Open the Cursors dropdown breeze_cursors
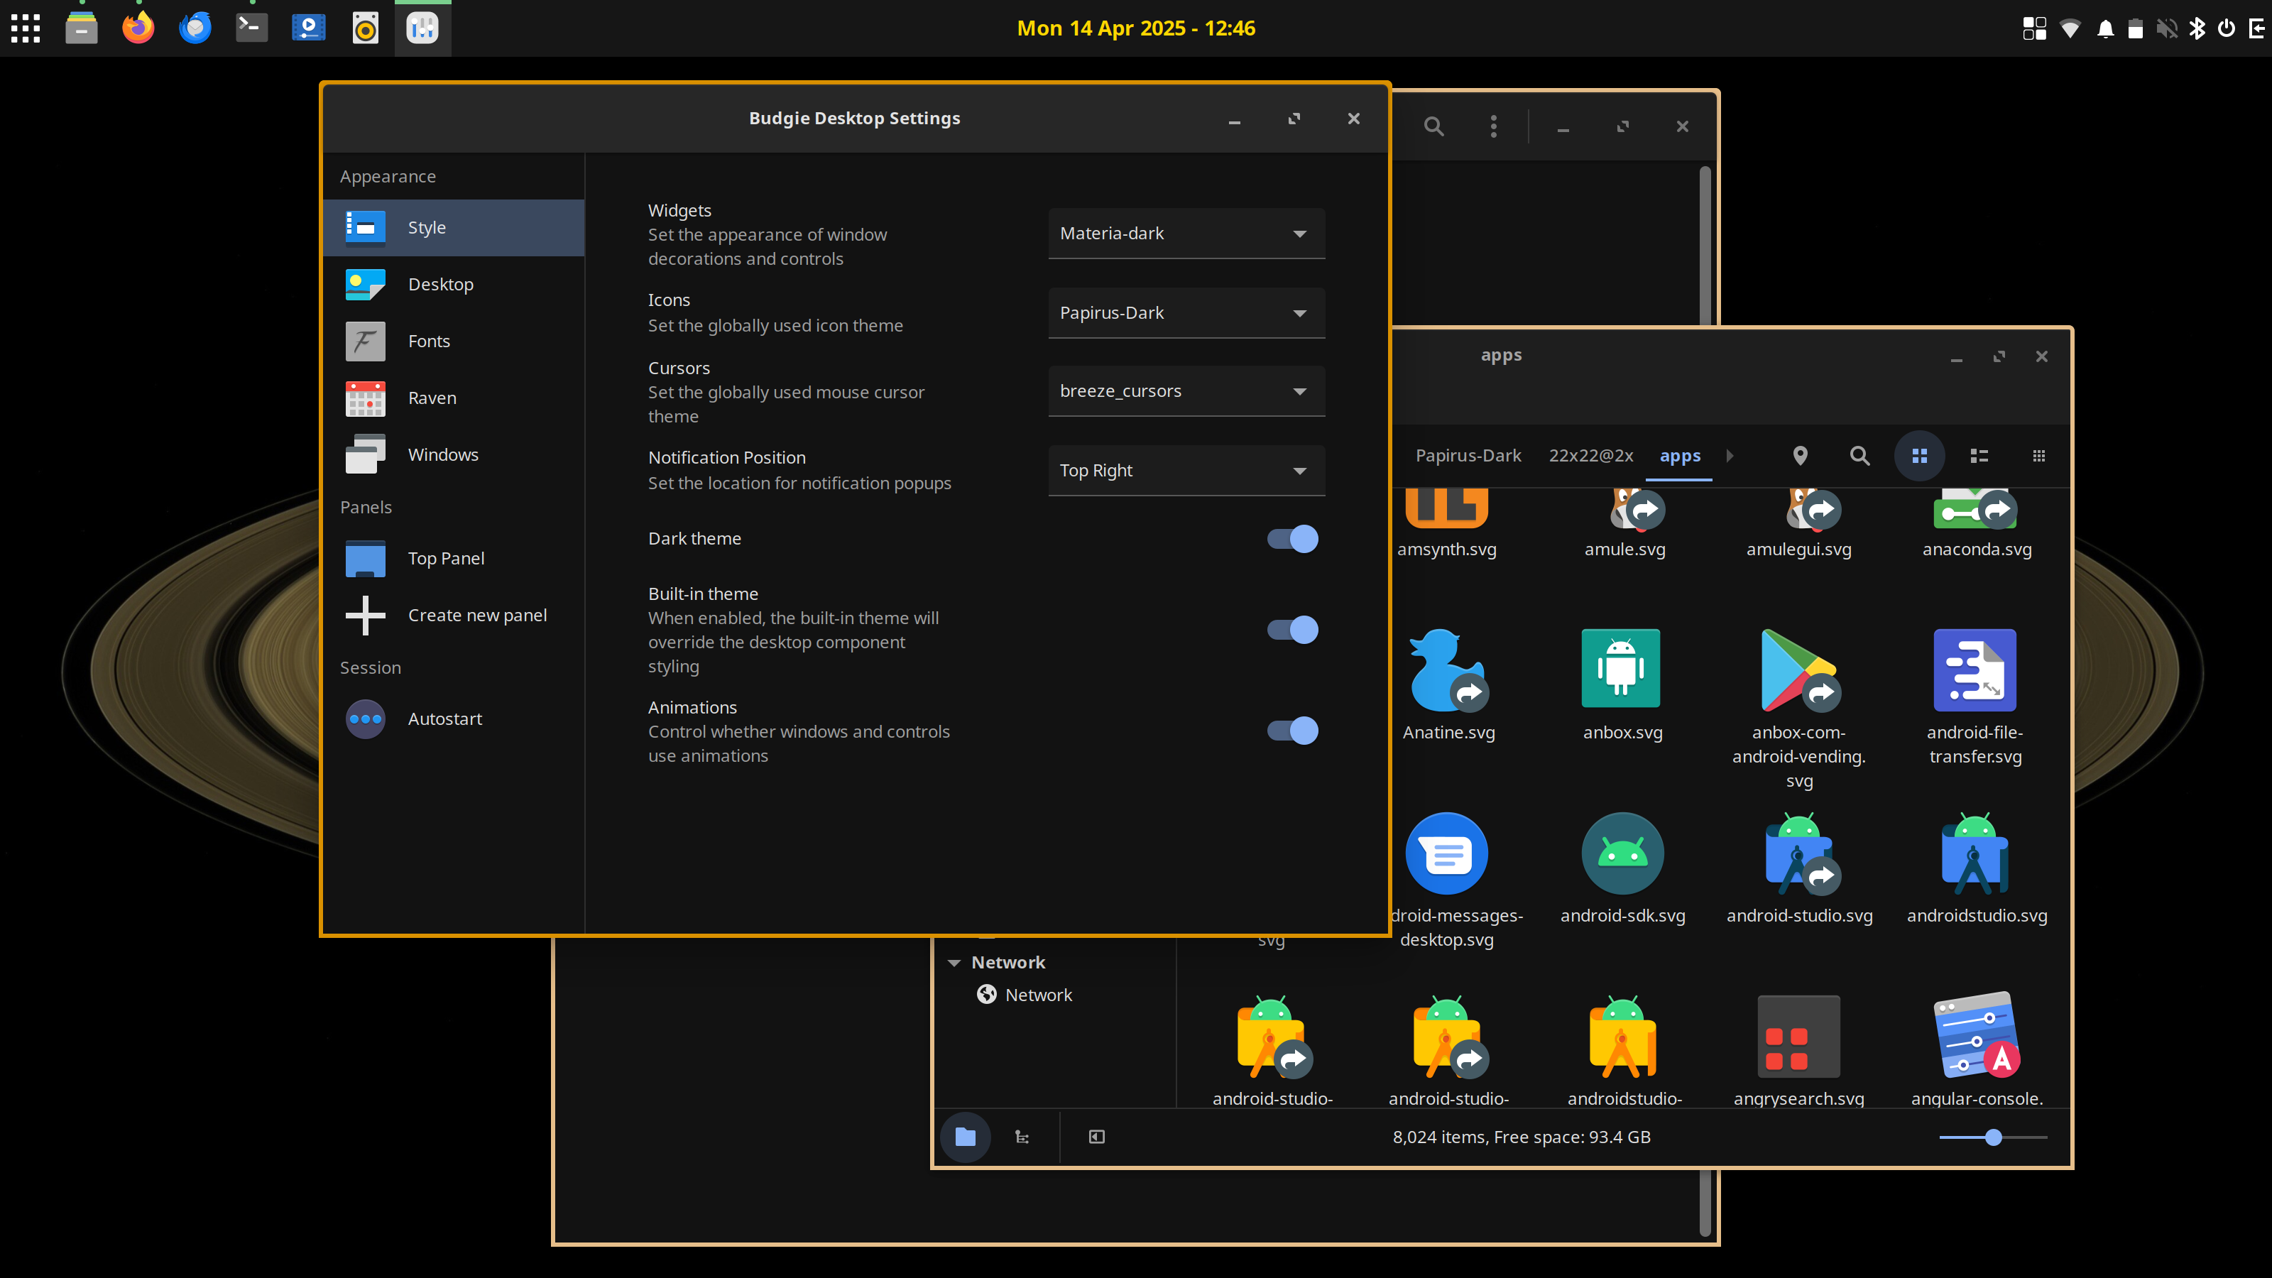The image size is (2272, 1278). 1186,390
